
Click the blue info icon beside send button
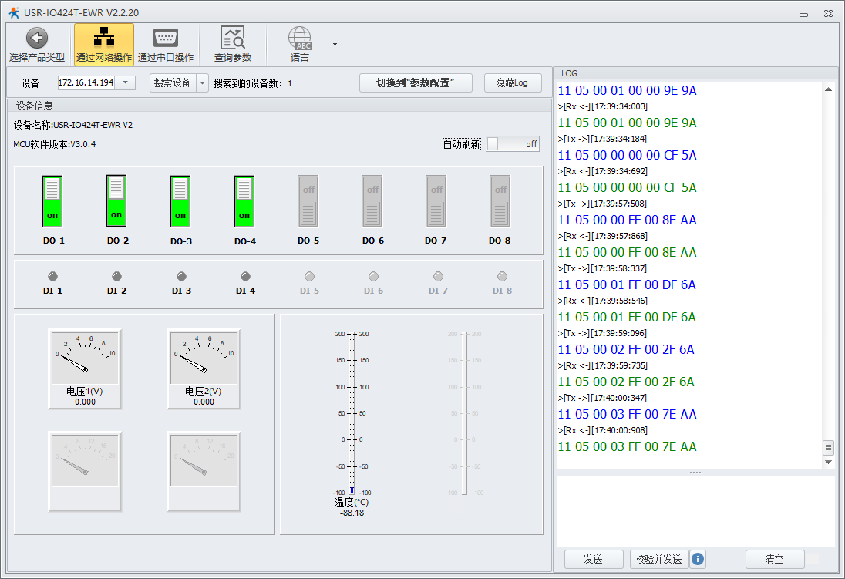tap(697, 559)
